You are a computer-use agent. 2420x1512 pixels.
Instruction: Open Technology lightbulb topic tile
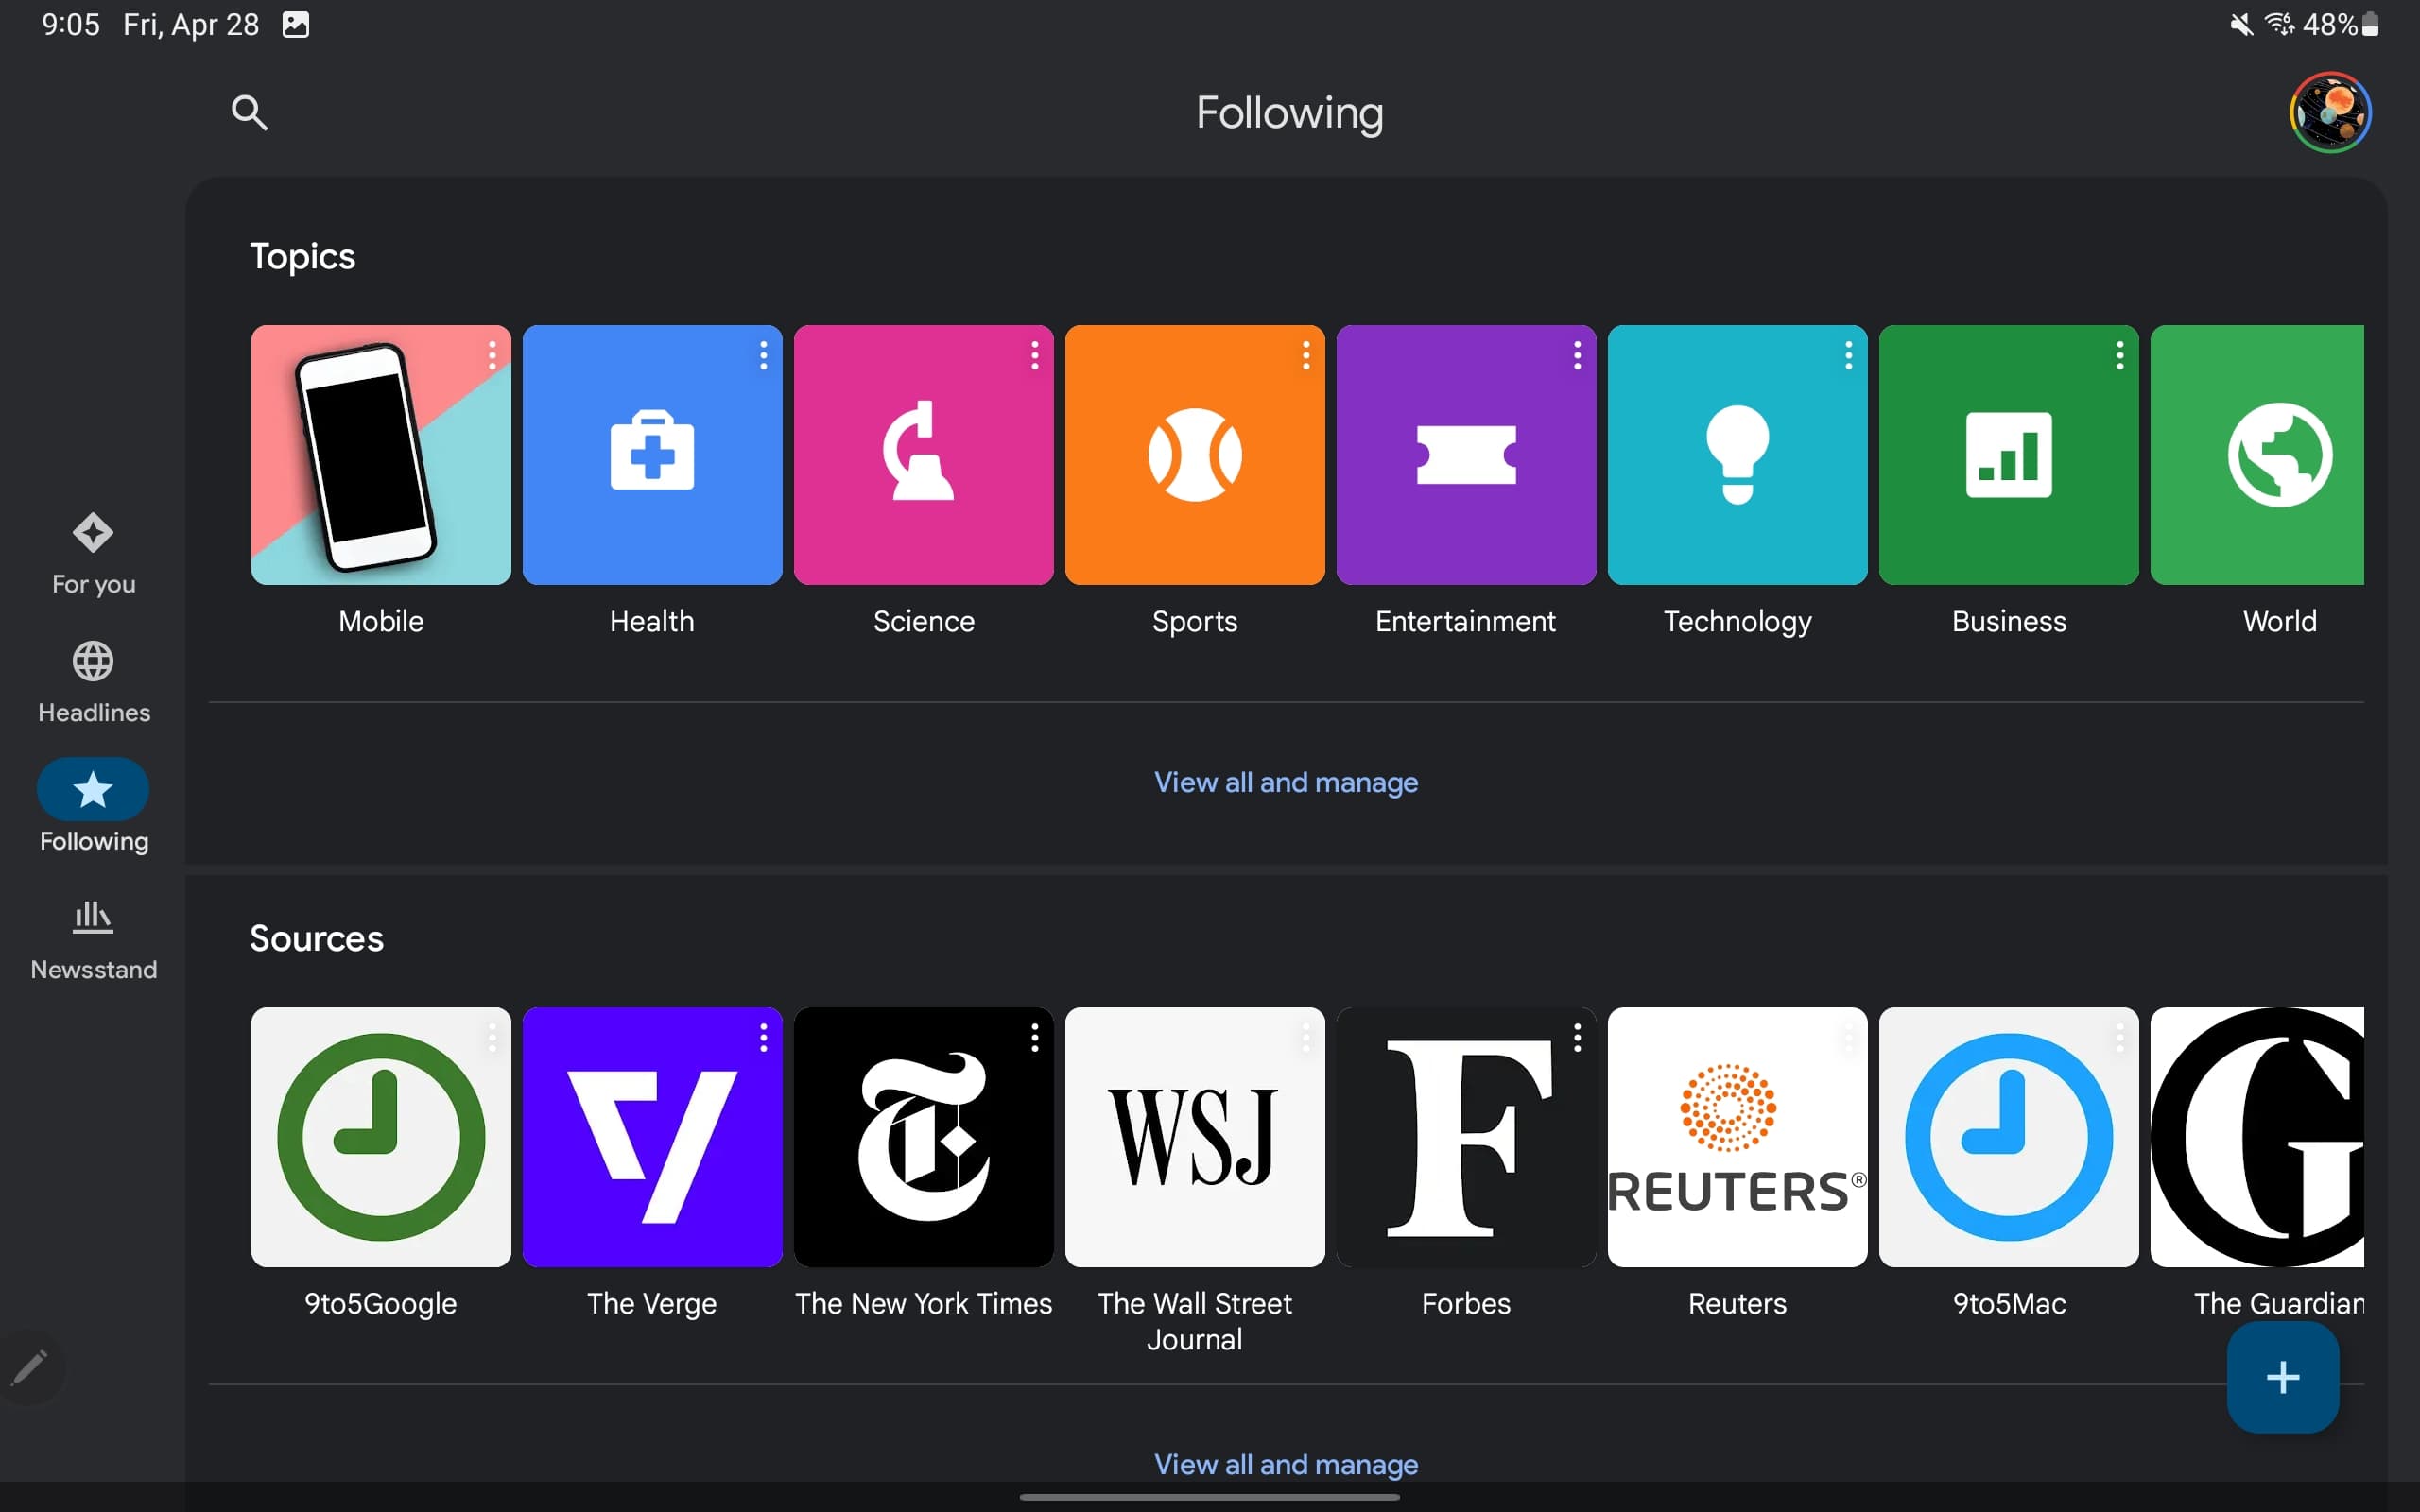tap(1737, 455)
